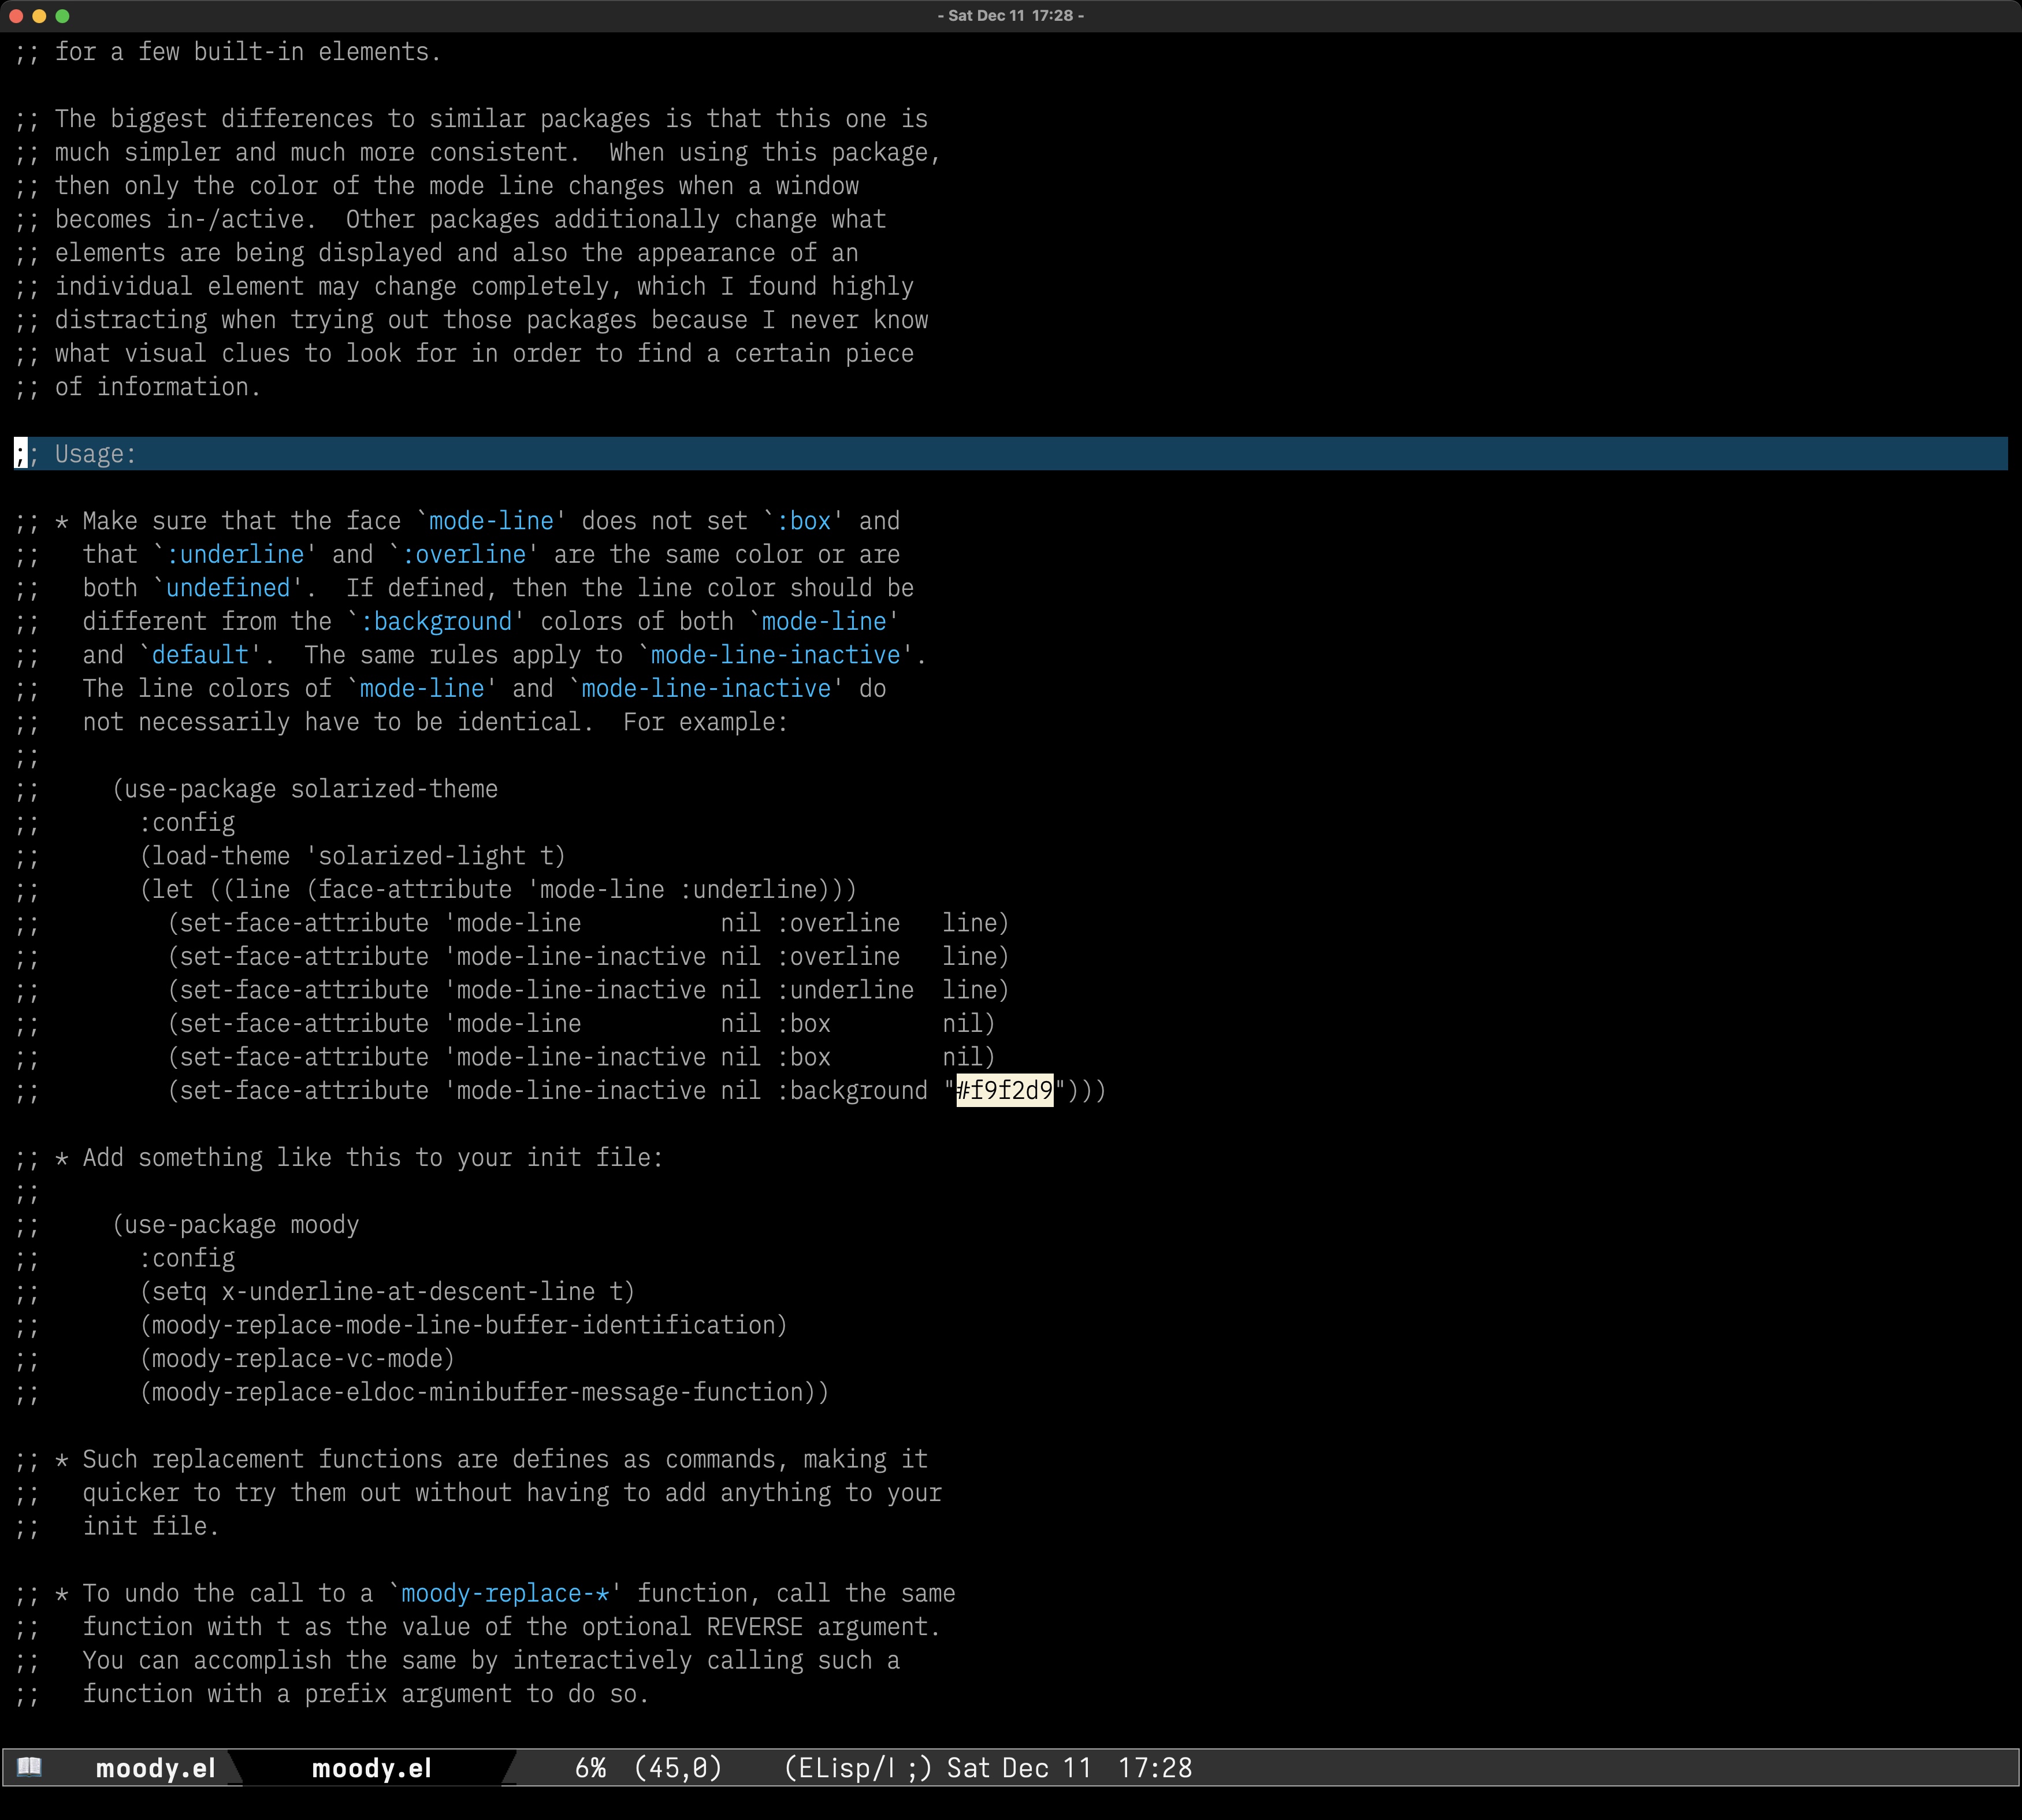Click the (use-package moody line
Viewport: 2022px width, 1820px height.
236,1225
